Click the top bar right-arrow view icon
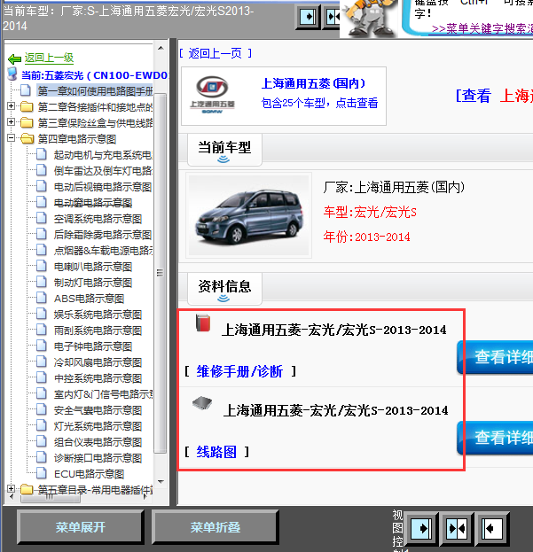This screenshot has width=533, height=552. click(x=308, y=16)
